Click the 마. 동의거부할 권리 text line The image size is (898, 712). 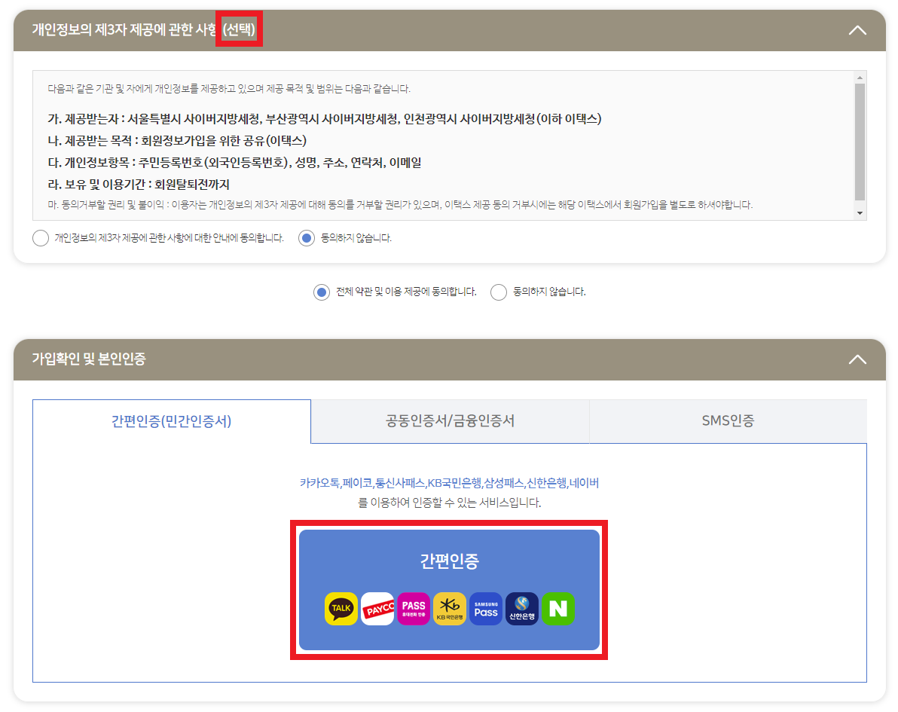click(x=400, y=204)
